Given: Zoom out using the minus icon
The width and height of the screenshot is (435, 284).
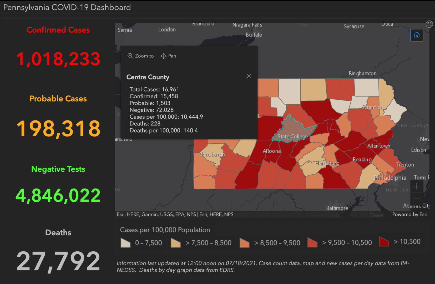Looking at the screenshot, I should (x=417, y=199).
